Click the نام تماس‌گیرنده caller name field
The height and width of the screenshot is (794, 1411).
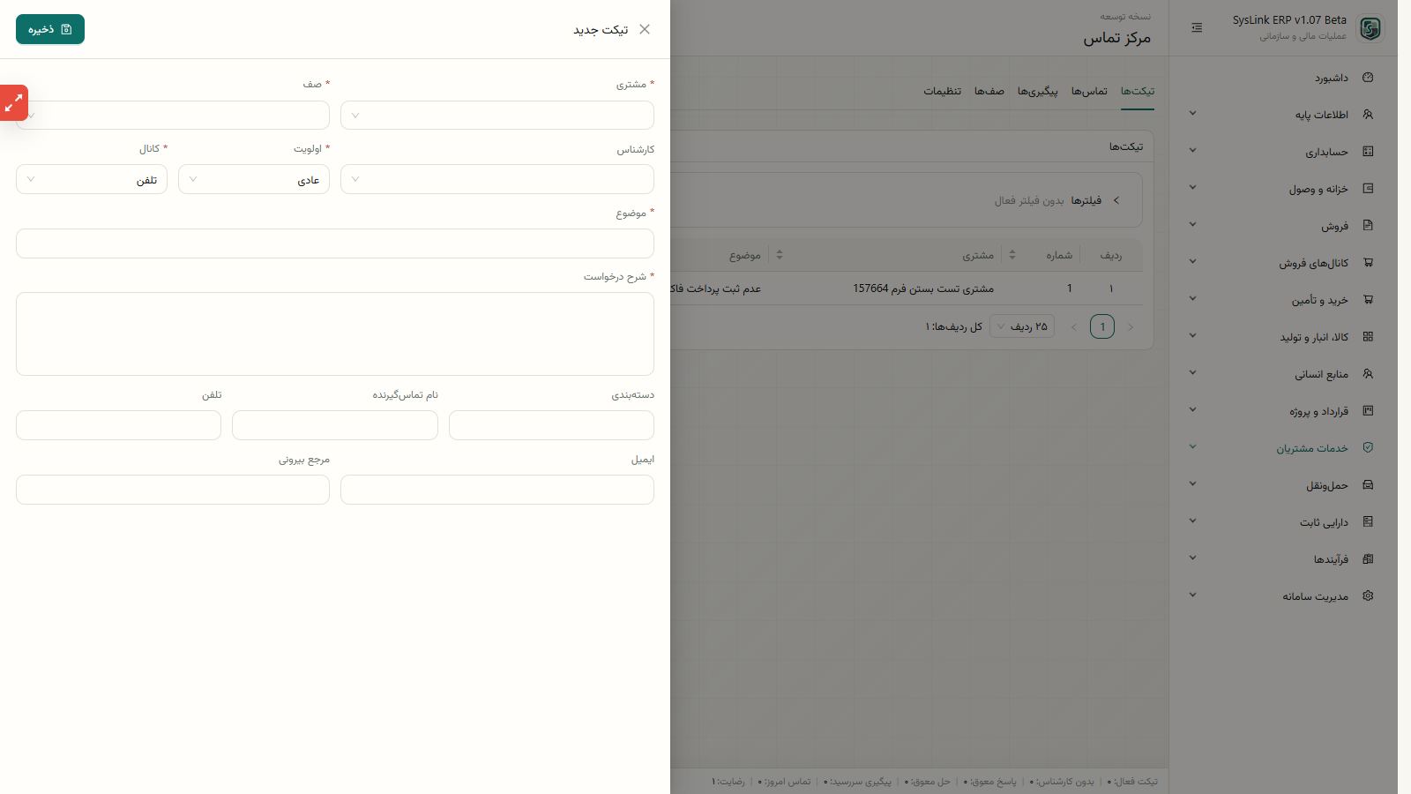(335, 425)
